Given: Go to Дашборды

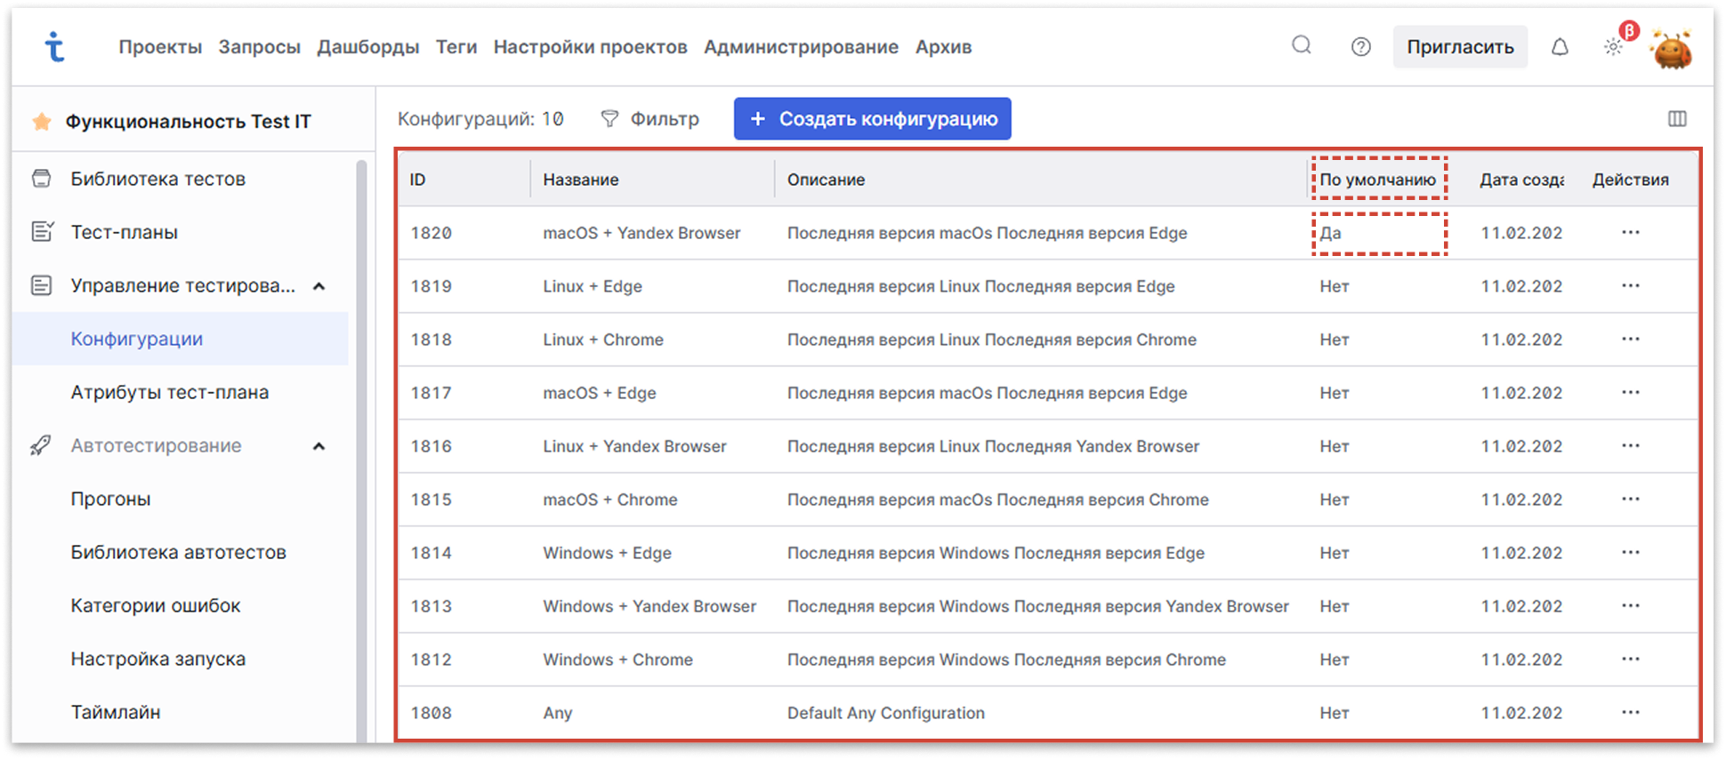Looking at the screenshot, I should tap(367, 47).
